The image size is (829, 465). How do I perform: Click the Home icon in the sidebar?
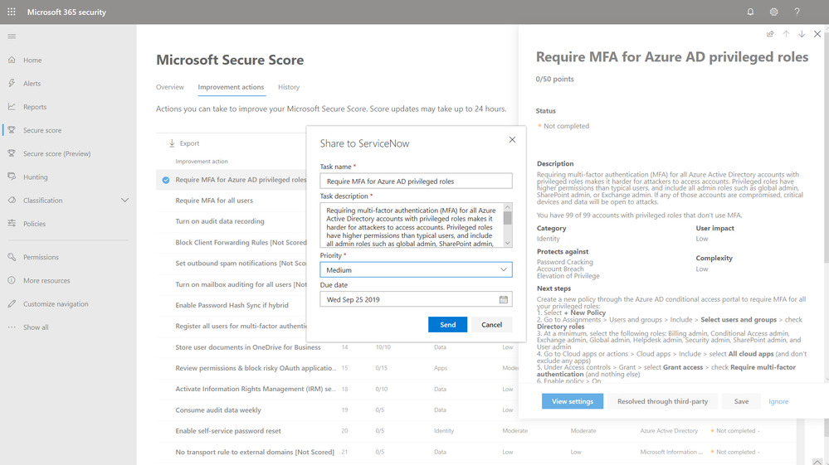[12, 60]
